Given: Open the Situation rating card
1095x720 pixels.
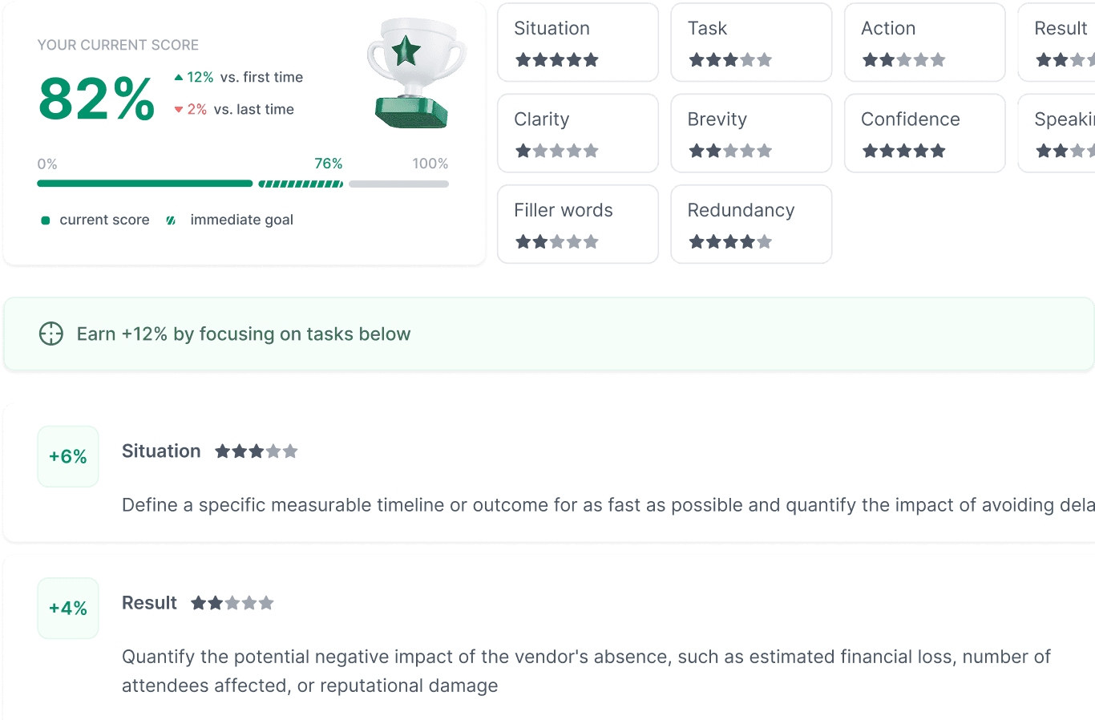Looking at the screenshot, I should tap(578, 42).
